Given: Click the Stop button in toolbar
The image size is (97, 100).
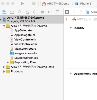Looking at the screenshot, I should click(34, 4).
